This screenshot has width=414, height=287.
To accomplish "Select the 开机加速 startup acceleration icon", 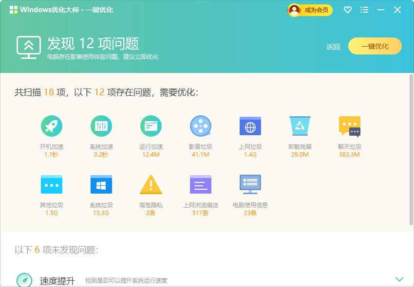I will coord(52,126).
